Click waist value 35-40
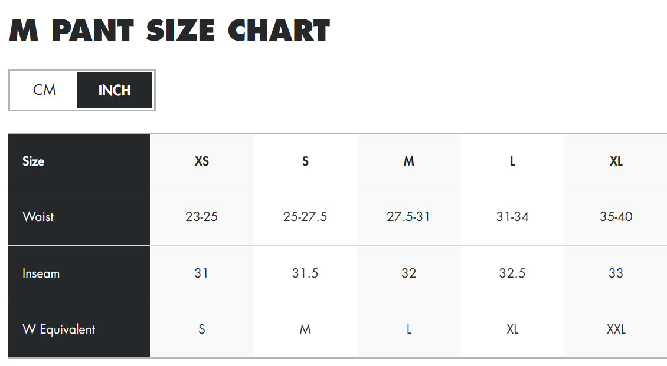Screen dimensions: 667x366 point(616,217)
